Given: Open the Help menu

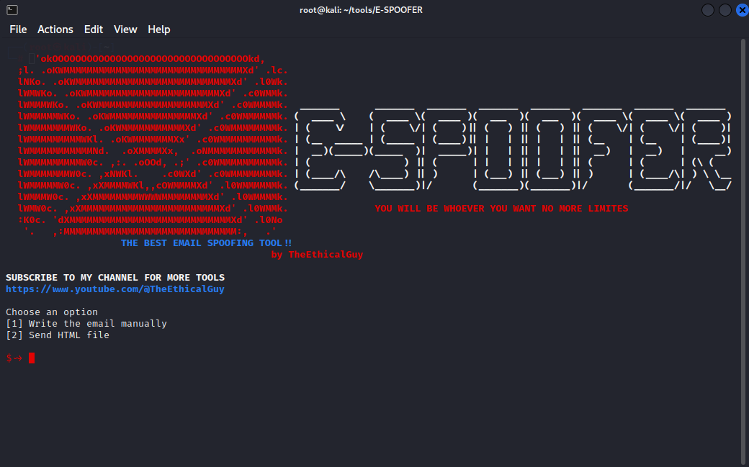Looking at the screenshot, I should tap(159, 30).
